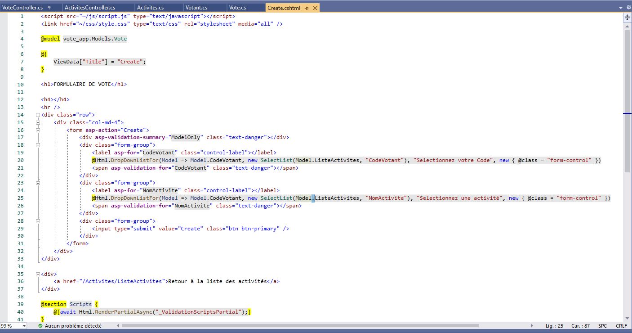Click line number 25 in the gutter
The height and width of the screenshot is (333, 632).
[20, 198]
